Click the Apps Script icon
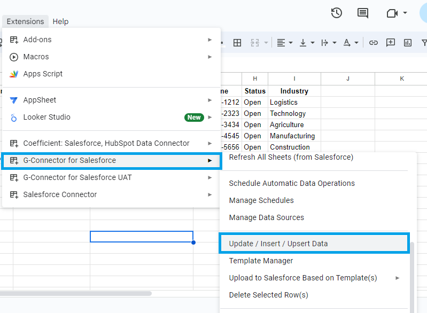Image resolution: width=427 pixels, height=313 pixels. [14, 74]
